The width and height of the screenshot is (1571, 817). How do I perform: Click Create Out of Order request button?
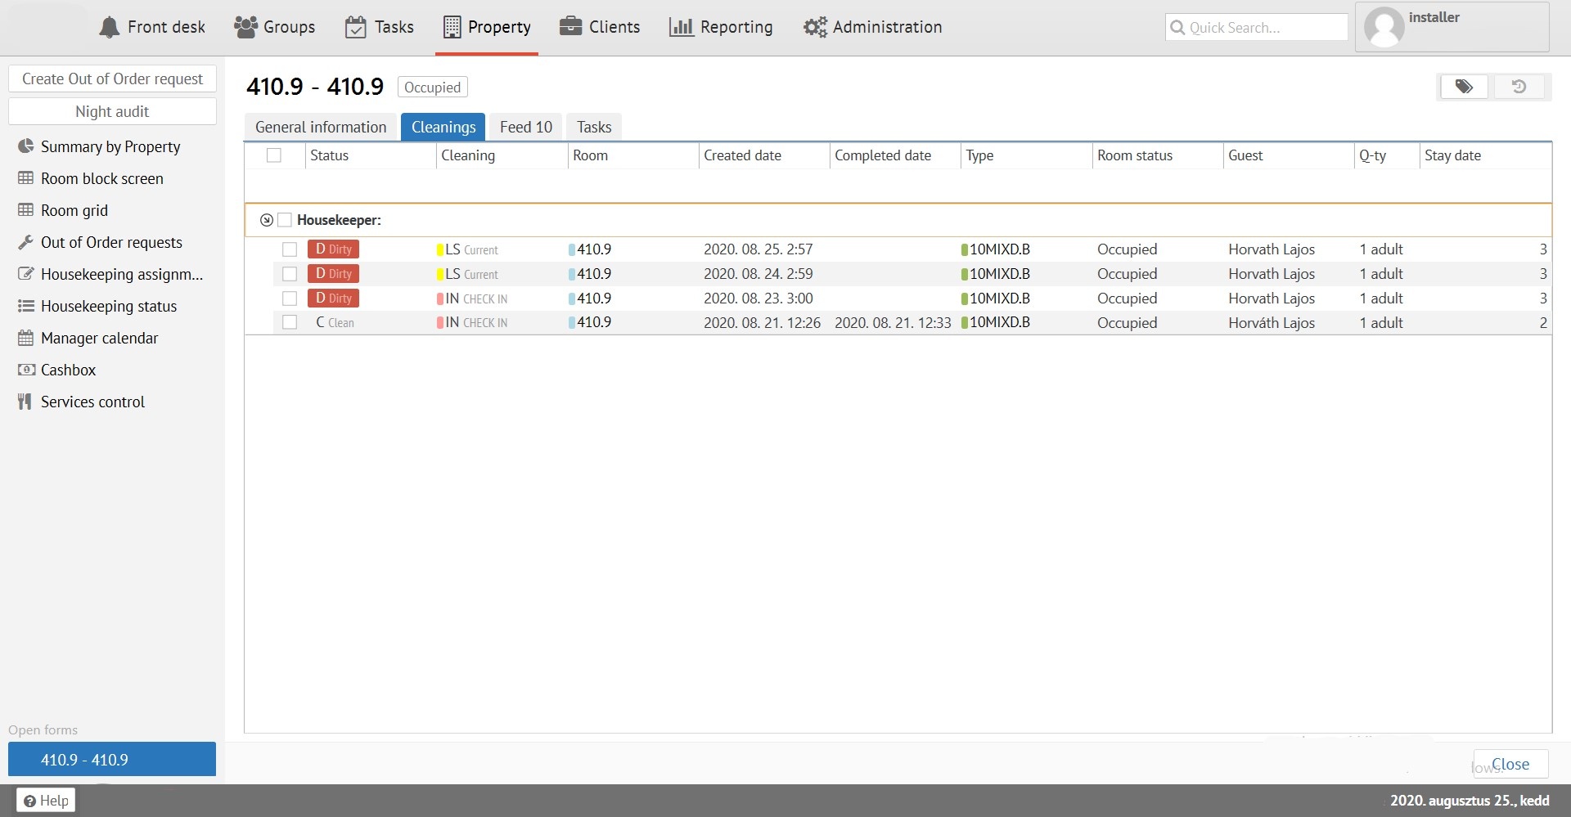[x=112, y=79]
